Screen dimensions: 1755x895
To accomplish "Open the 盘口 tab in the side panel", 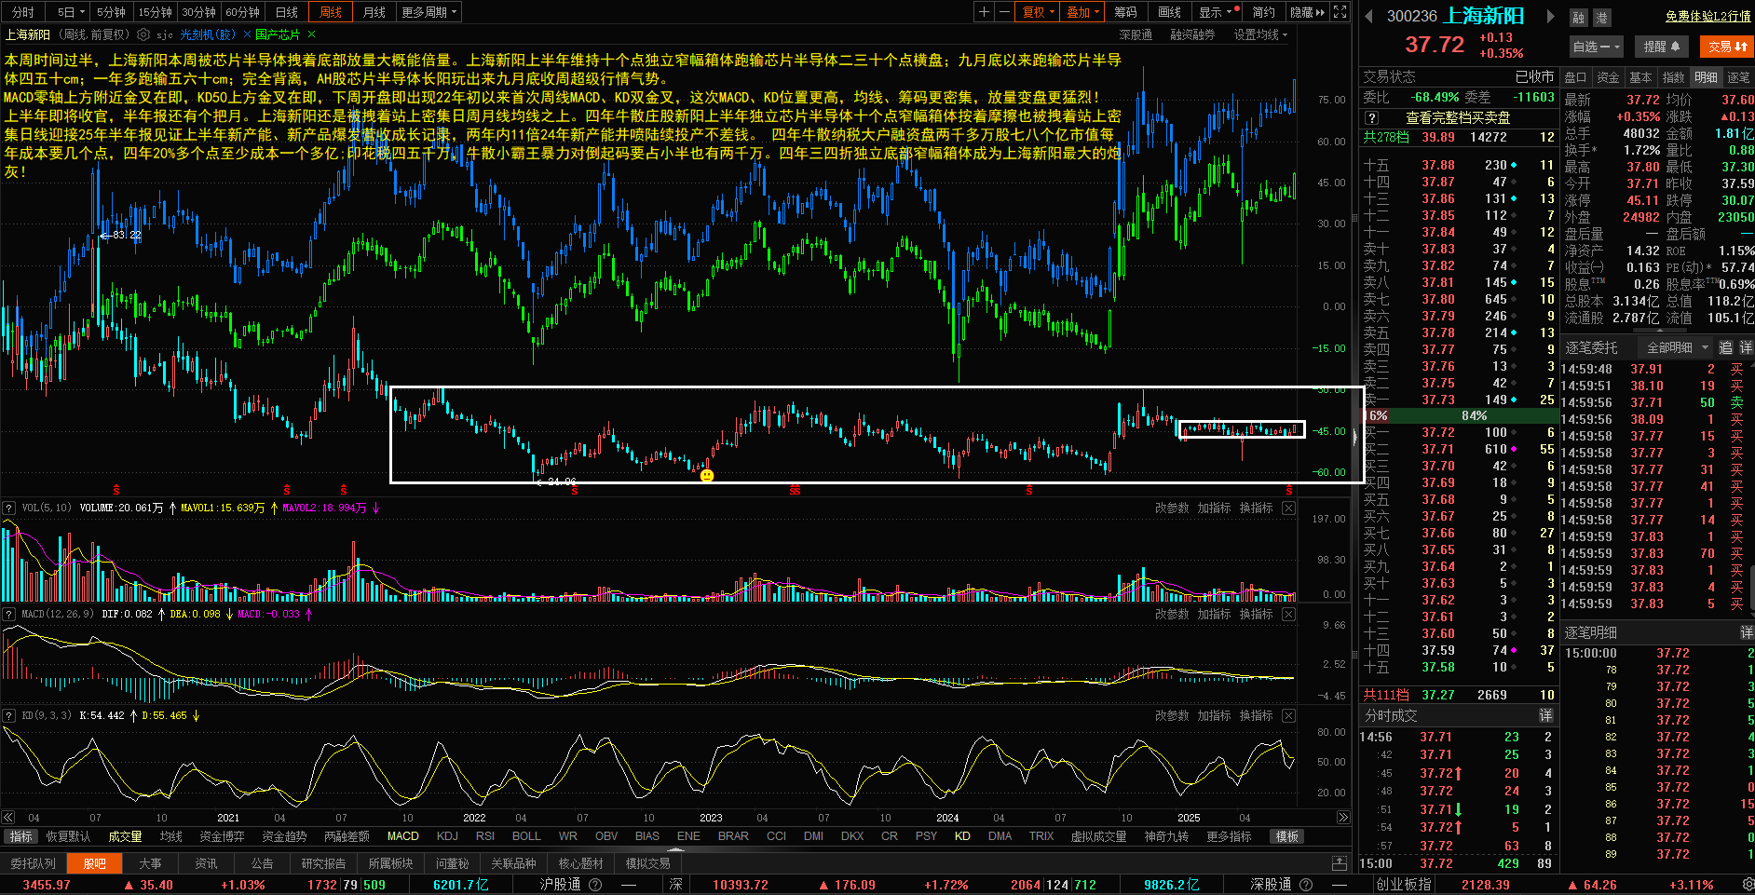I will [1575, 77].
